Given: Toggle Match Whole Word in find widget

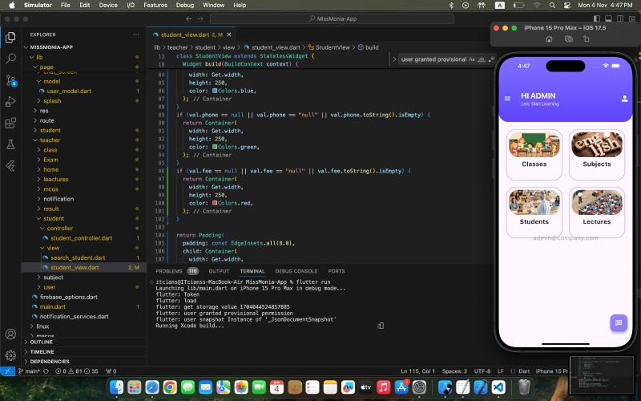Looking at the screenshot, I should coord(482,59).
